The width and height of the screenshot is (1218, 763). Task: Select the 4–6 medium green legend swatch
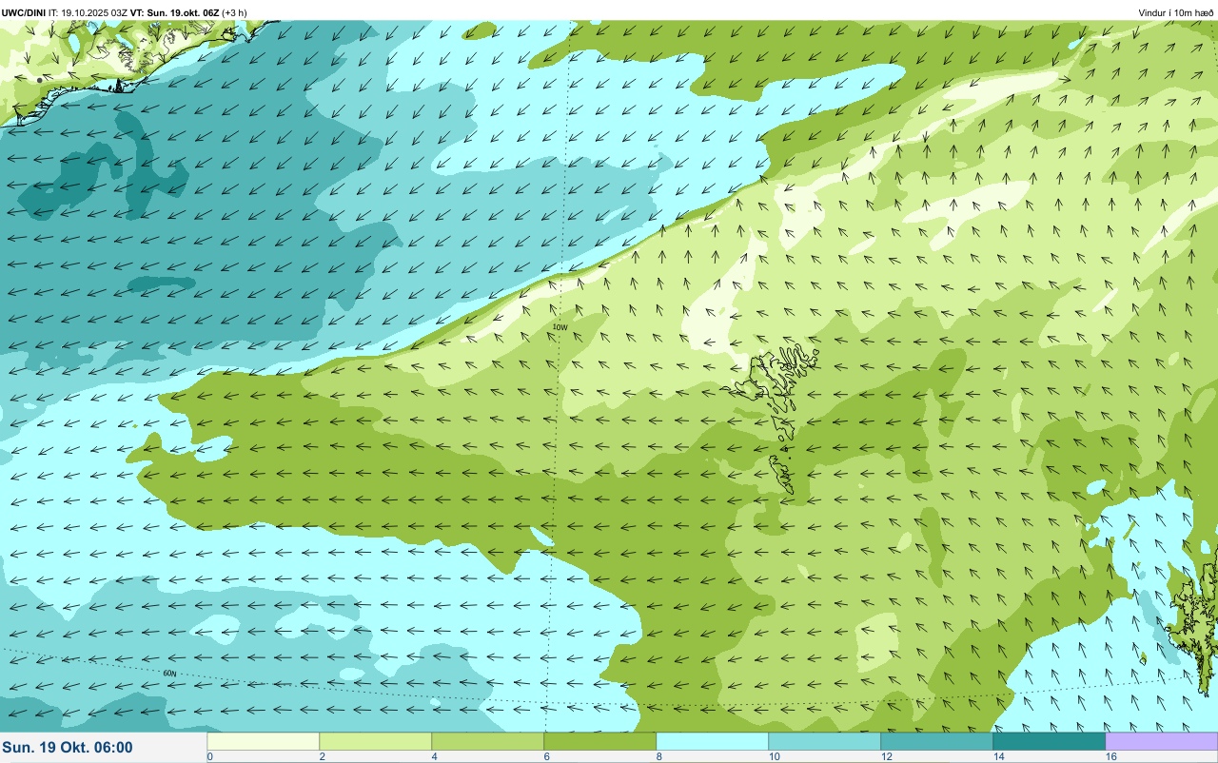[488, 741]
